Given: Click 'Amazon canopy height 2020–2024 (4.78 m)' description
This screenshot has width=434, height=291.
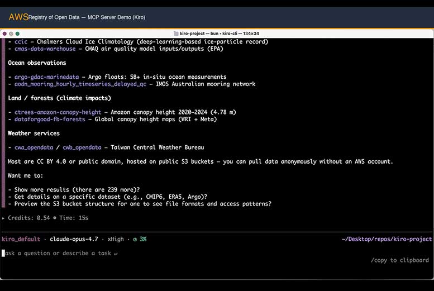Looking at the screenshot, I should click(173, 112).
